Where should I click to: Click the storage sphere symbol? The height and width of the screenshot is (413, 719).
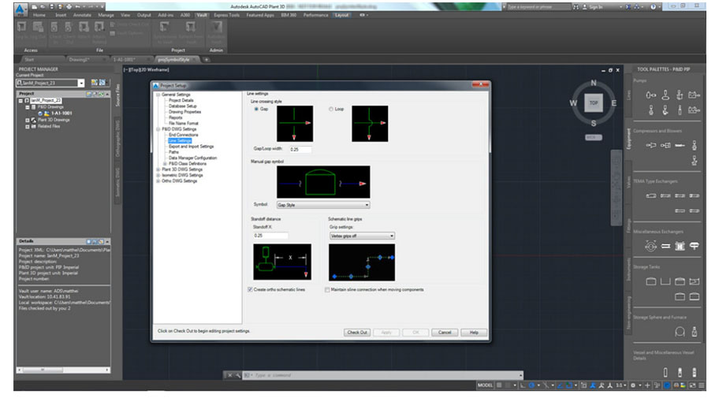(680, 331)
